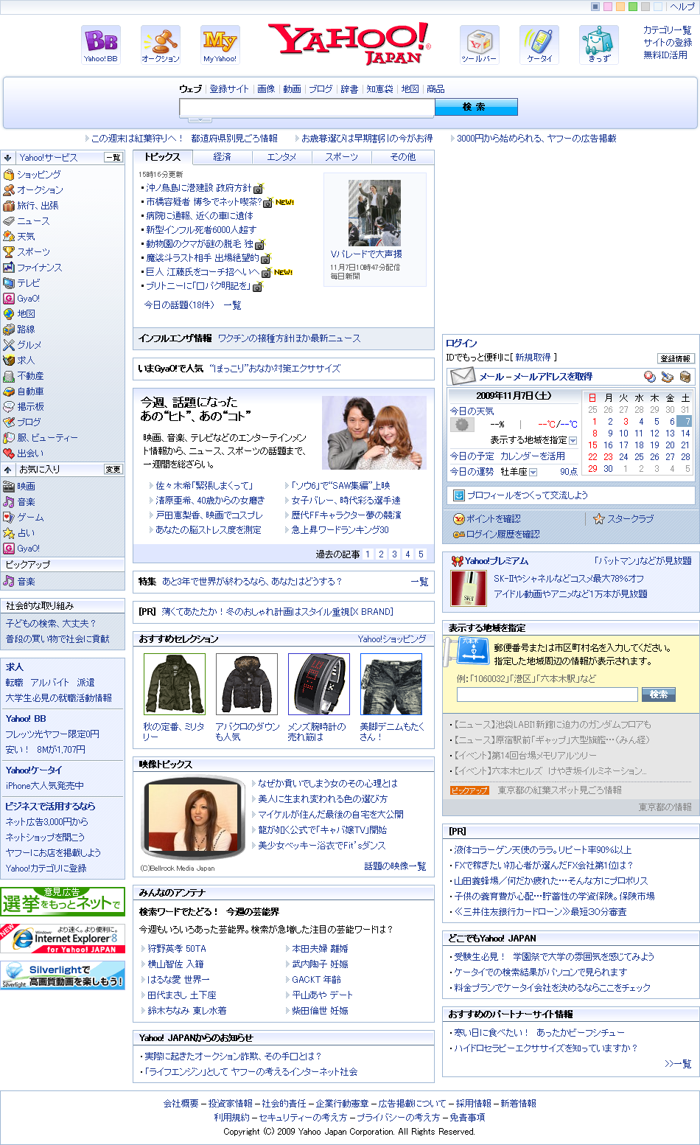700x1145 pixels.
Task: Click the グルメ sidebar entry
Action: (x=29, y=345)
